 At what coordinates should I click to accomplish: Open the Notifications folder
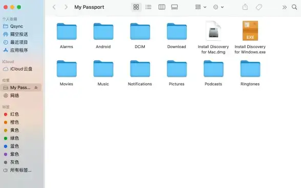pyautogui.click(x=140, y=68)
